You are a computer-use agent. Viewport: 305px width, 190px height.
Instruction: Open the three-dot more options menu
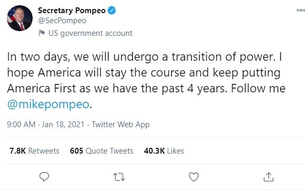pyautogui.click(x=301, y=11)
